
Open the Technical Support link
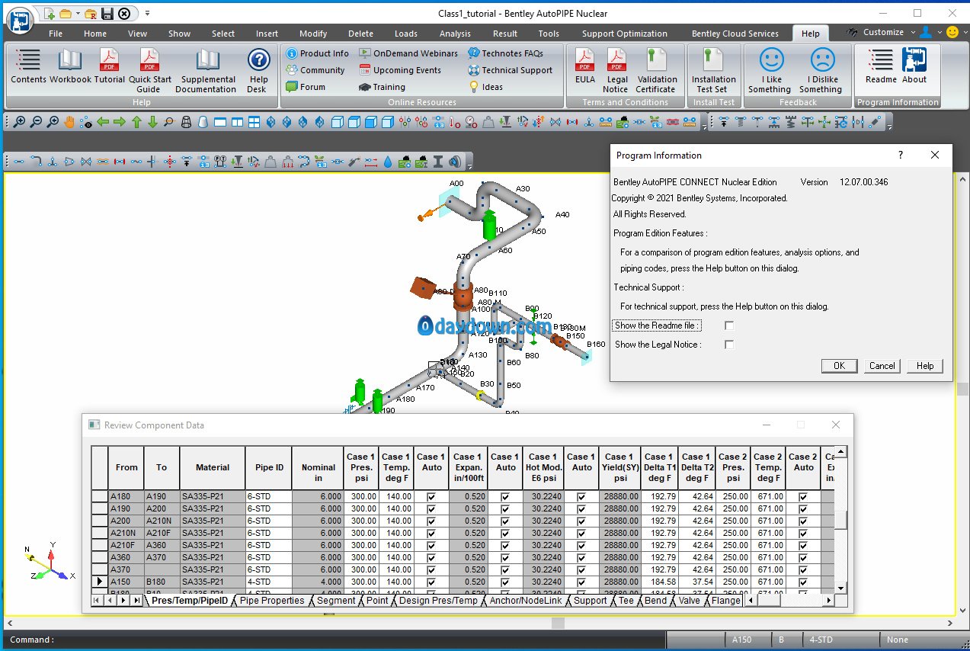pos(511,70)
